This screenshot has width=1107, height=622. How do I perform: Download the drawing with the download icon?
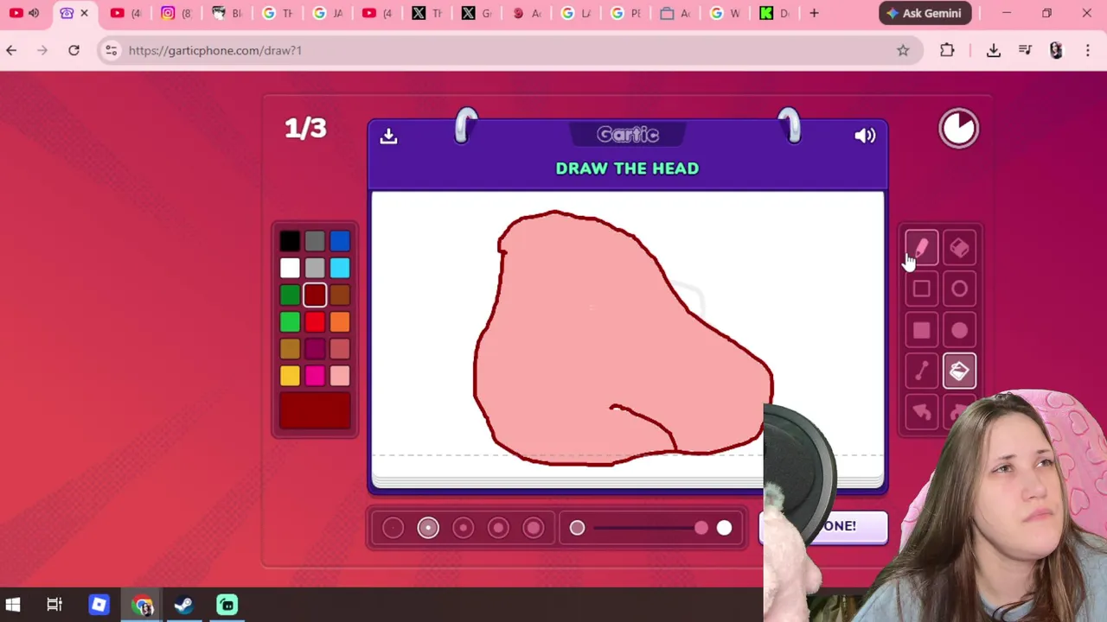[388, 136]
